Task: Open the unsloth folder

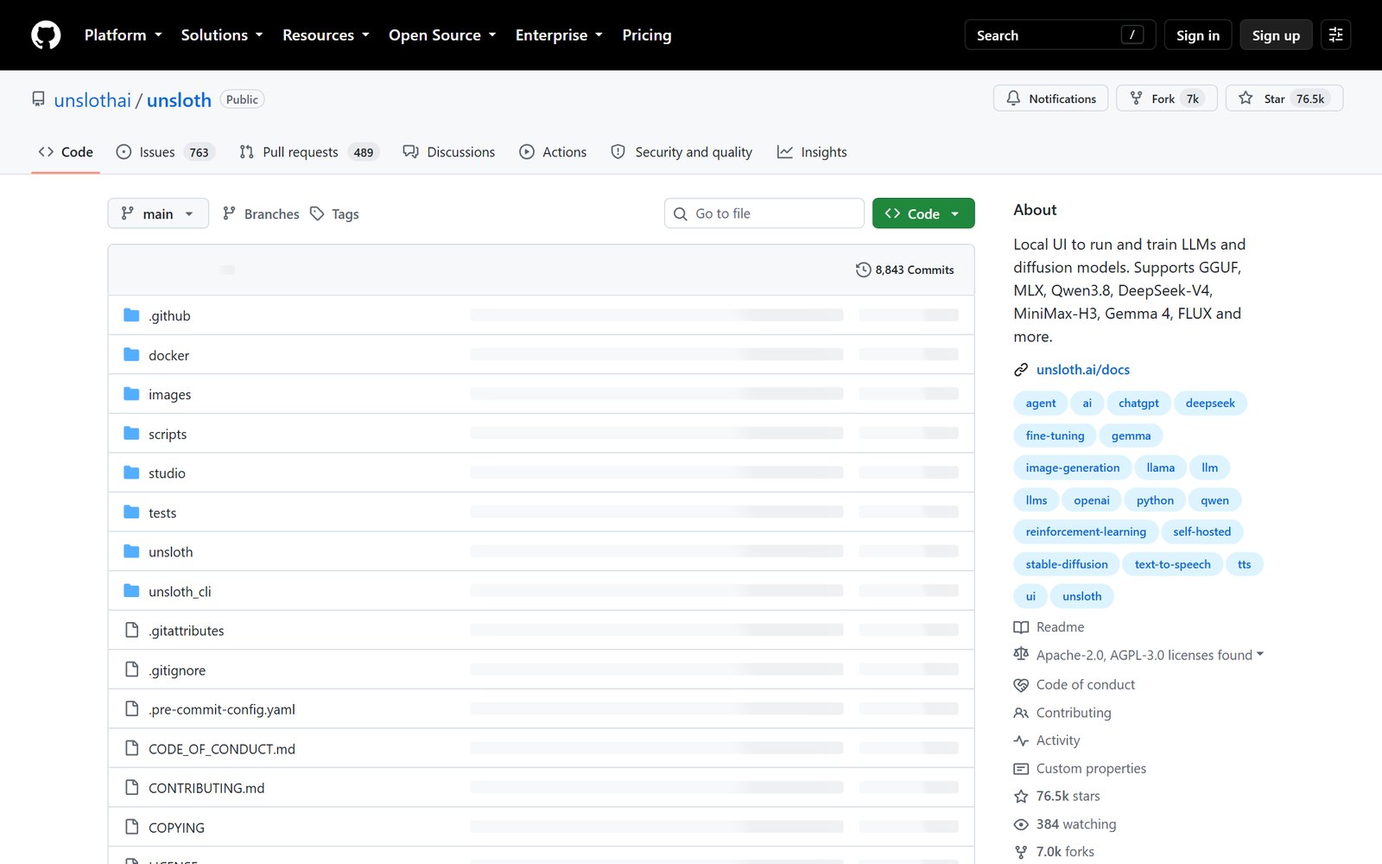Action: click(x=171, y=552)
